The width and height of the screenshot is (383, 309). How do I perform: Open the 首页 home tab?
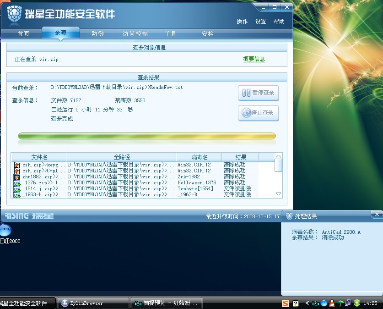[23, 34]
